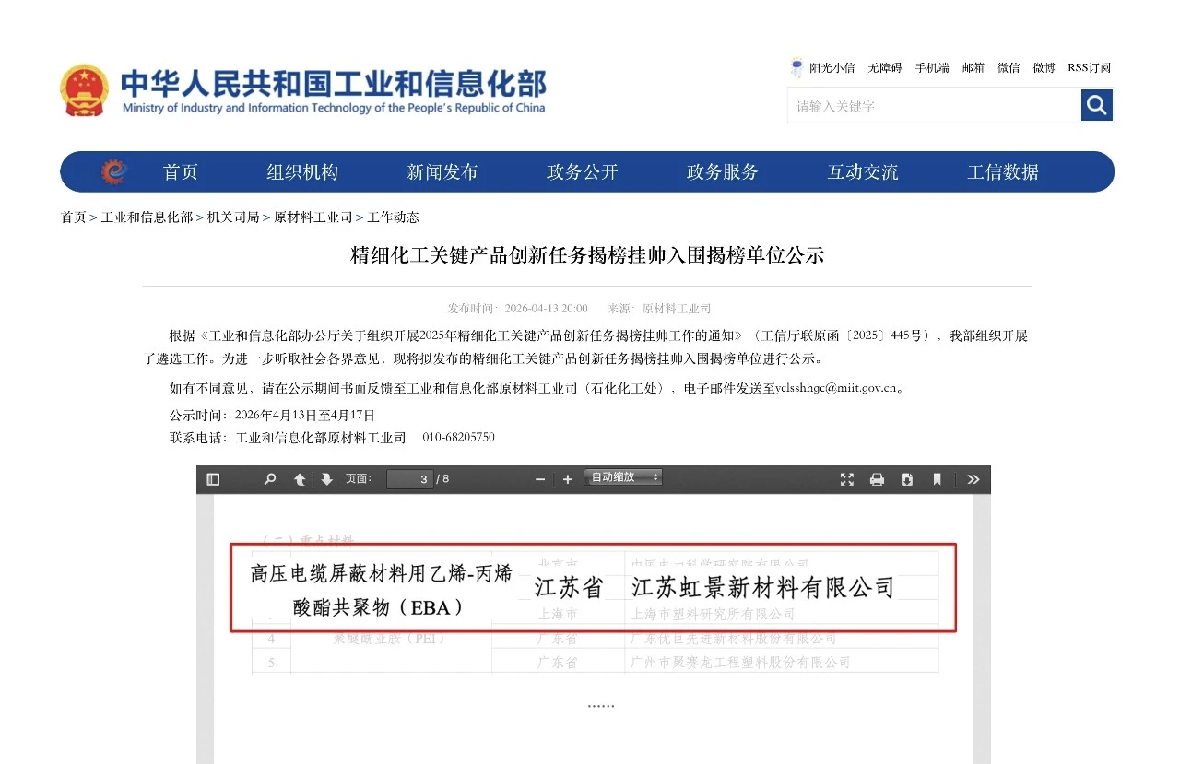
Task: Download the PDF file
Action: point(906,478)
